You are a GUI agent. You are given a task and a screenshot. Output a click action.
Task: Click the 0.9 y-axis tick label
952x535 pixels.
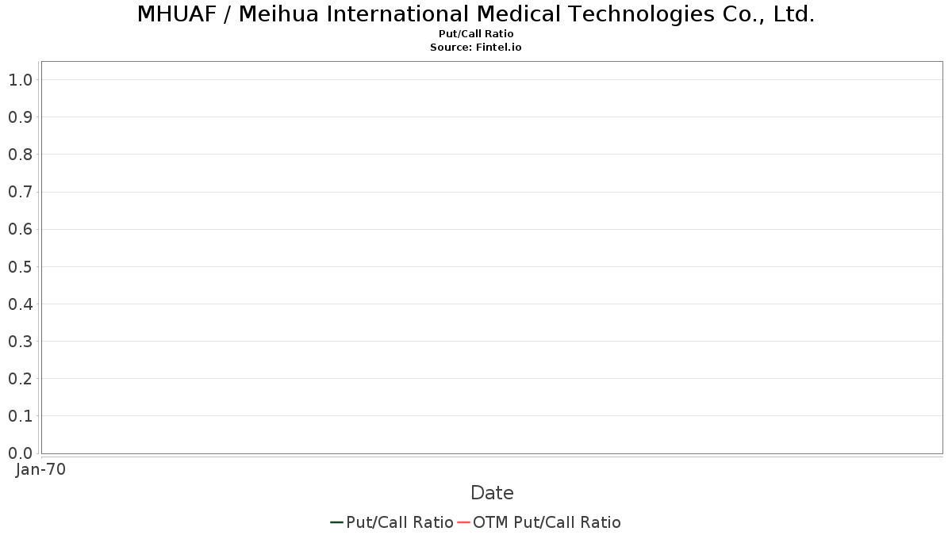coord(20,117)
